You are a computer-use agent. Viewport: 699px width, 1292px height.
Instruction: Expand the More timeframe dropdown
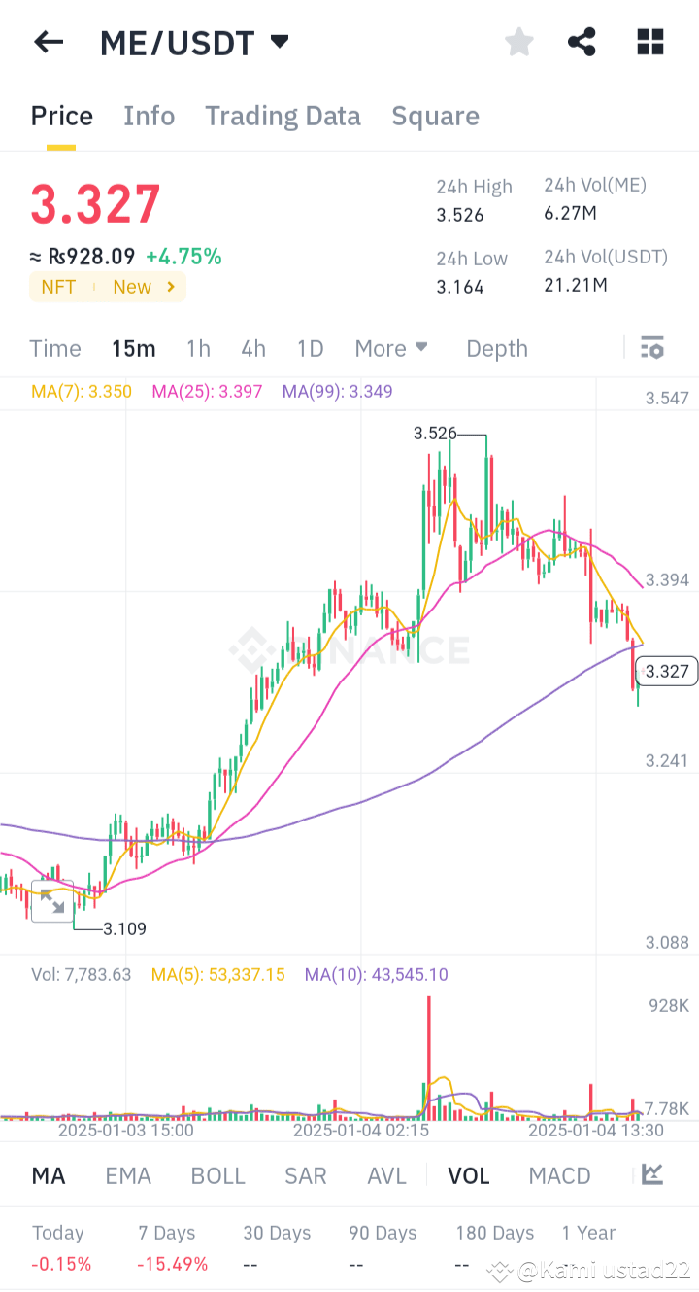click(391, 347)
